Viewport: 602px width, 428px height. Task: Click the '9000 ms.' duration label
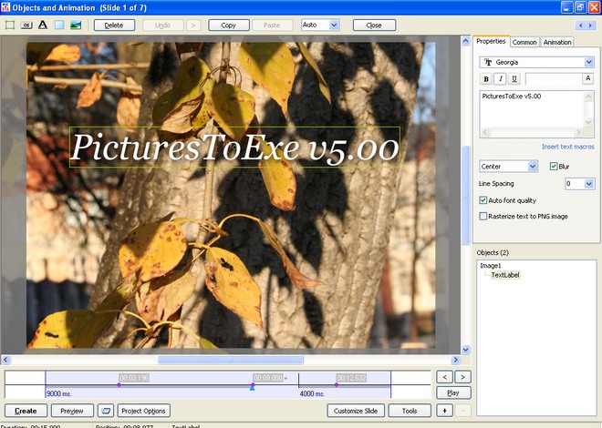58,393
